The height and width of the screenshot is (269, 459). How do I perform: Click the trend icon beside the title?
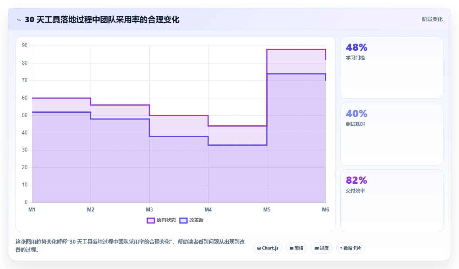click(x=19, y=20)
